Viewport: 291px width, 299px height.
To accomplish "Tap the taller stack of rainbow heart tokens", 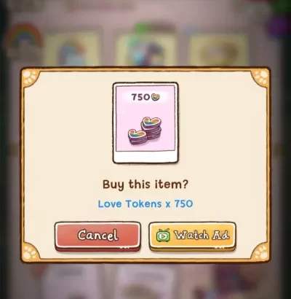I will [151, 128].
